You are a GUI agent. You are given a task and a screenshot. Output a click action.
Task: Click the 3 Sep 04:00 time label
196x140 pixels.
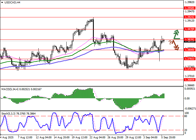click(151, 137)
